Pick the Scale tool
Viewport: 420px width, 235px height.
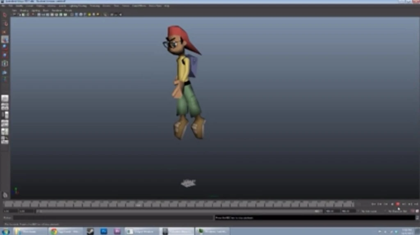click(x=5, y=55)
